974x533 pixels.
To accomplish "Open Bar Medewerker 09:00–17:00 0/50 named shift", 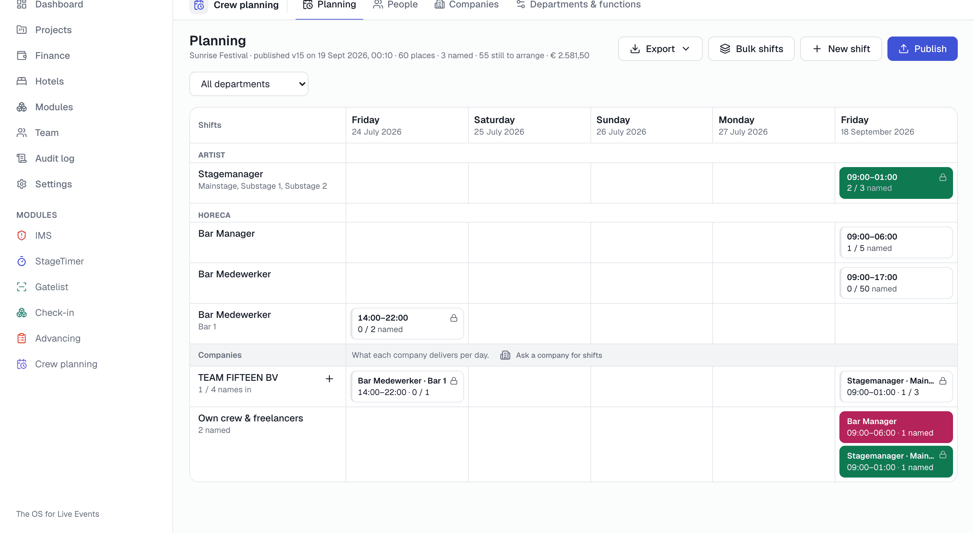I will point(896,283).
